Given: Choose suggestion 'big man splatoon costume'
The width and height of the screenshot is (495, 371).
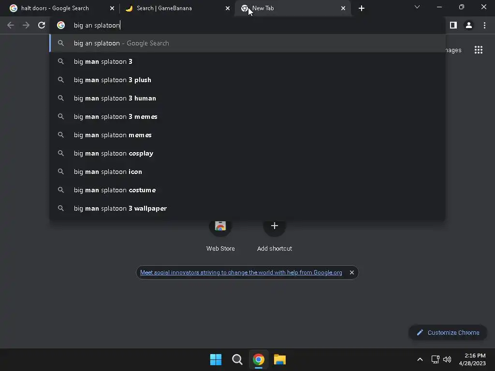Looking at the screenshot, I should click(247, 190).
